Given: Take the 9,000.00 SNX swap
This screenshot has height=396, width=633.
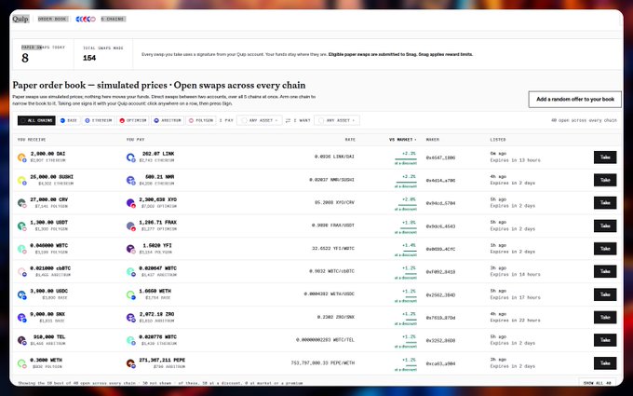Looking at the screenshot, I should pos(605,318).
